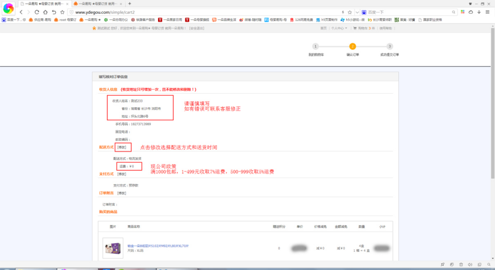The height and width of the screenshot is (270, 495).
Task: Click the address bar URL field
Action: coord(205,12)
